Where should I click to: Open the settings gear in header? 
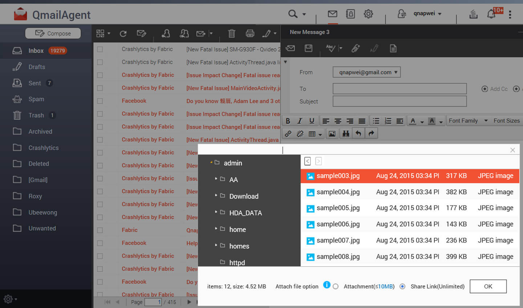368,14
